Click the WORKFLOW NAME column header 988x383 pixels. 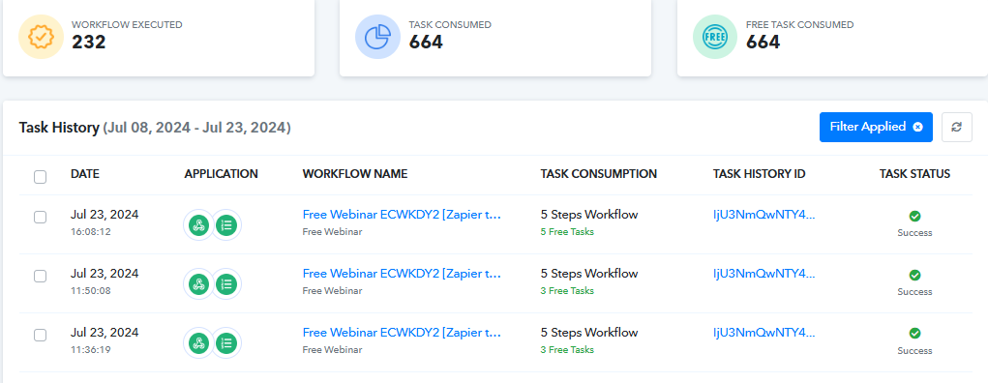click(355, 174)
